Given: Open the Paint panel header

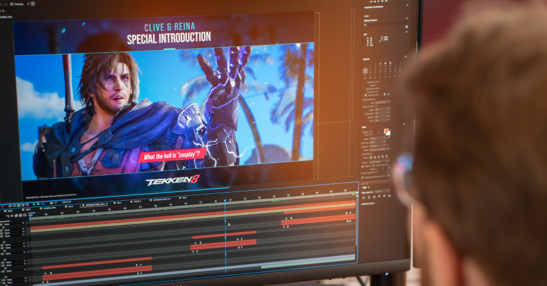Looking at the screenshot, I should click(363, 127).
